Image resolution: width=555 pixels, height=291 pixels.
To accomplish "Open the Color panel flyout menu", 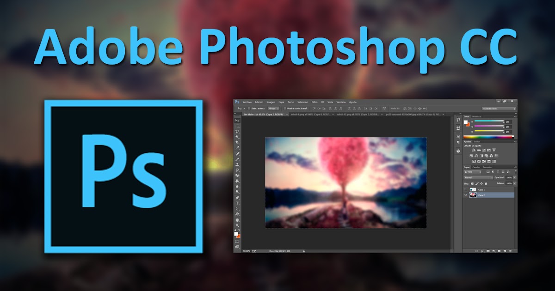I will point(515,116).
